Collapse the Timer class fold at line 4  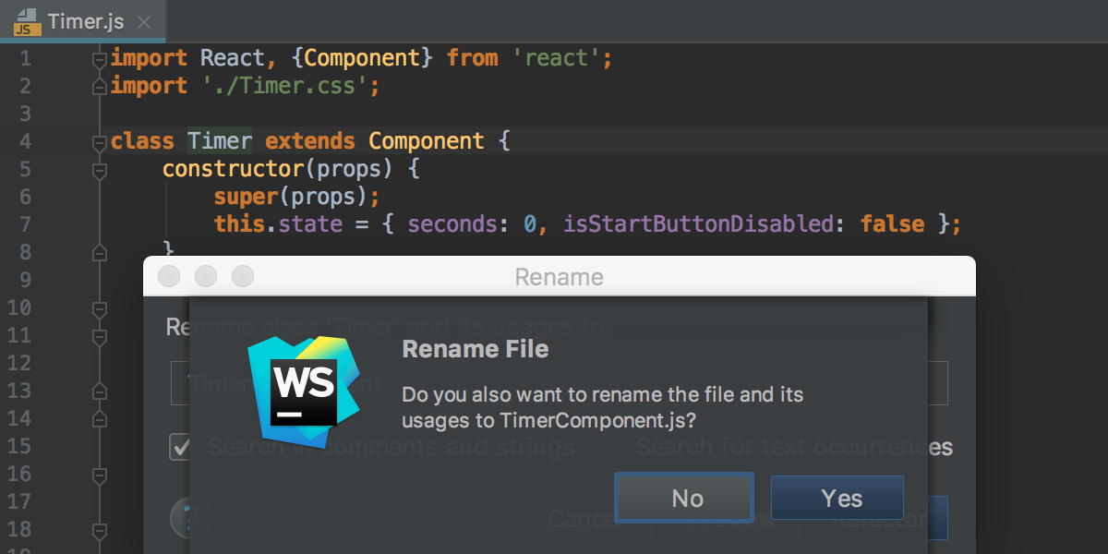[99, 143]
